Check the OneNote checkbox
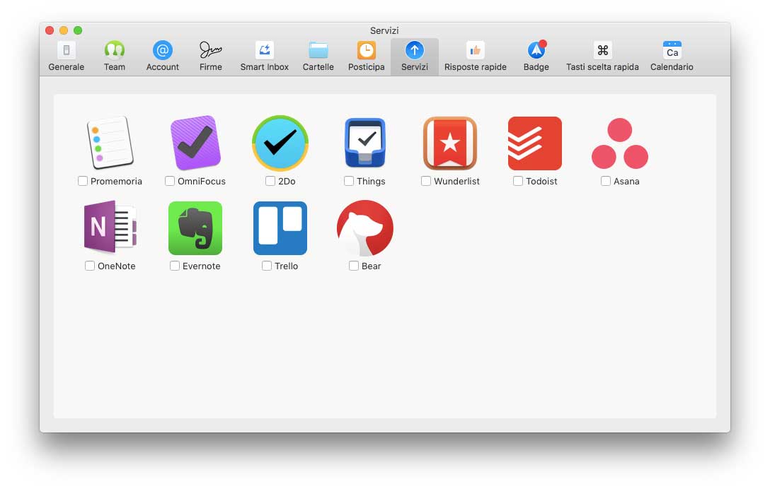This screenshot has width=770, height=489. 90,266
